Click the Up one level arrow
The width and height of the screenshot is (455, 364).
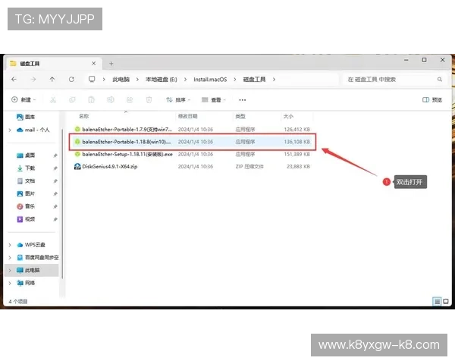[x=52, y=79]
